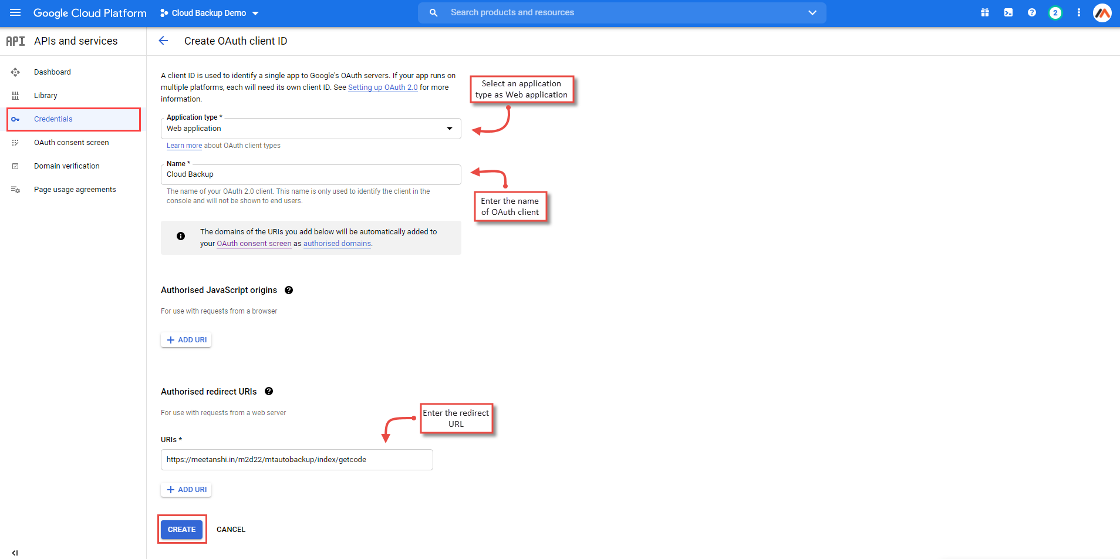Viewport: 1120px width, 559px height.
Task: Open the account avatar menu
Action: (x=1102, y=12)
